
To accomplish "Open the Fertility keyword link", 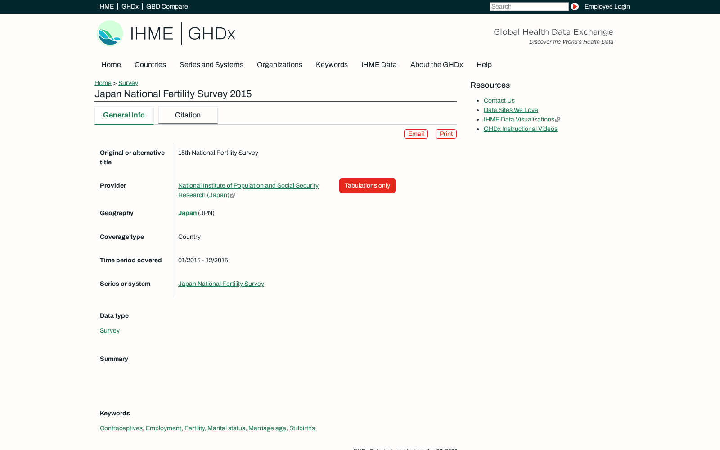I will pos(194,428).
